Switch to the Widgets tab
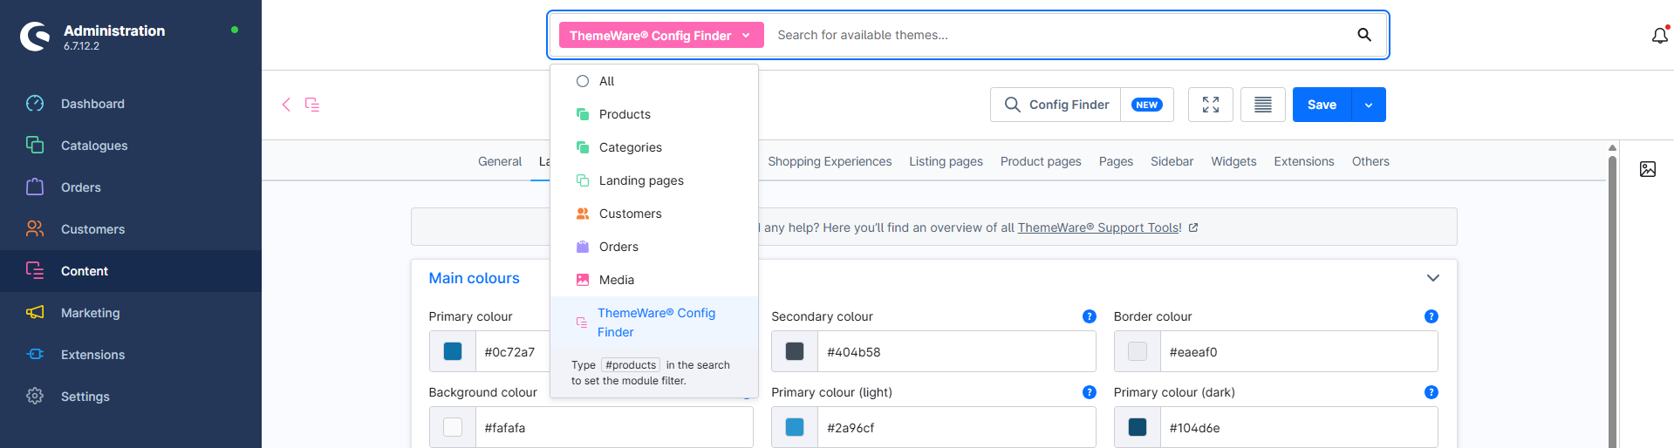 pos(1233,161)
